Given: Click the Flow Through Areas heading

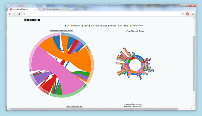Looking at the screenshot, I should 135,31.
